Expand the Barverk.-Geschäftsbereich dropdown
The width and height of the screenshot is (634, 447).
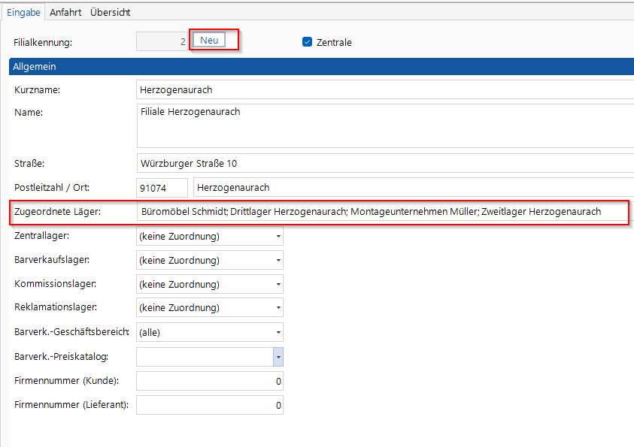click(278, 332)
